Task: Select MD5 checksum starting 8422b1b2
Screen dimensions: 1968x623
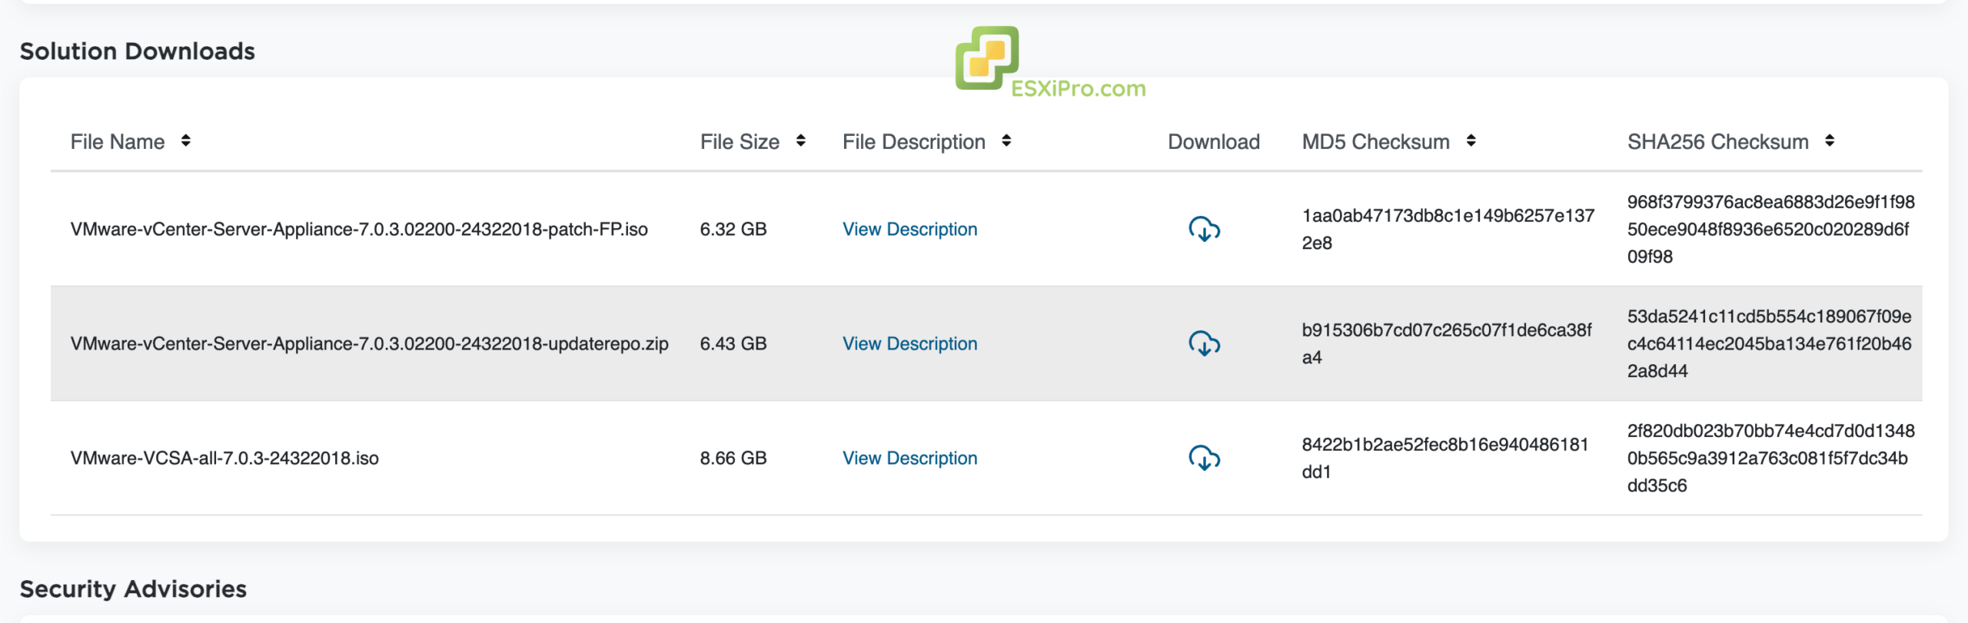Action: (1444, 458)
